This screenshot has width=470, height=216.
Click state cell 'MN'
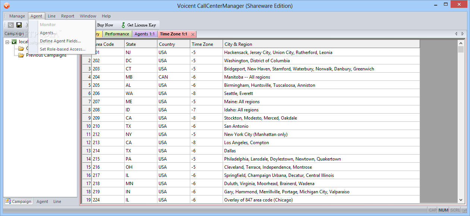click(x=141, y=184)
